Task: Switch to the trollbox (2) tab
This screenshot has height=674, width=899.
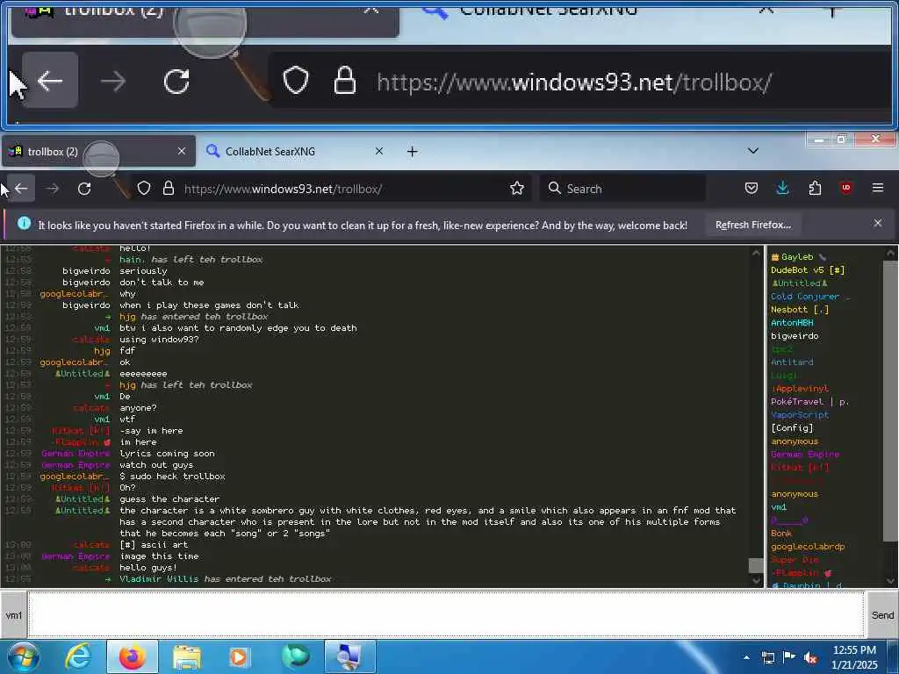Action: coord(98,151)
